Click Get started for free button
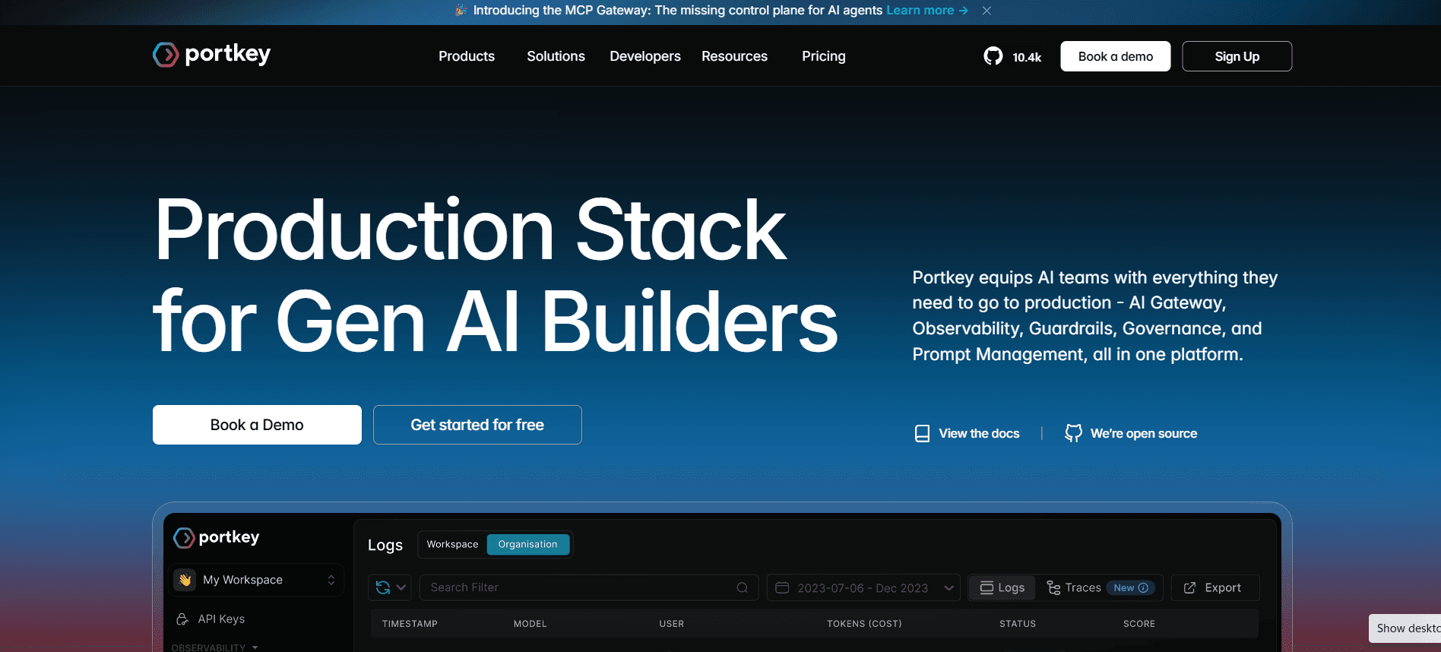Screen dimensions: 1441x652 coord(477,425)
